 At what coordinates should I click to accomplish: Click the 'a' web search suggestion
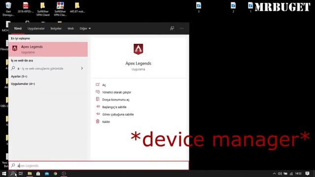click(x=48, y=68)
